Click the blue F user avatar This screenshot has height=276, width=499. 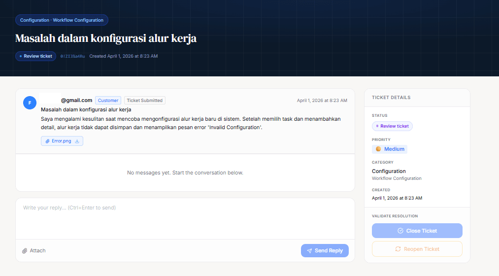click(30, 103)
